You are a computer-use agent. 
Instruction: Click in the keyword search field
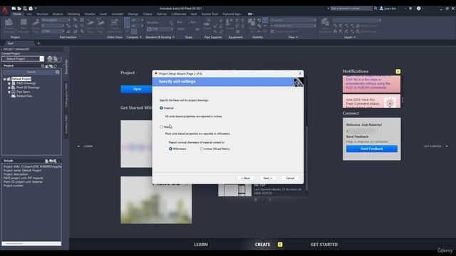[x=351, y=9]
